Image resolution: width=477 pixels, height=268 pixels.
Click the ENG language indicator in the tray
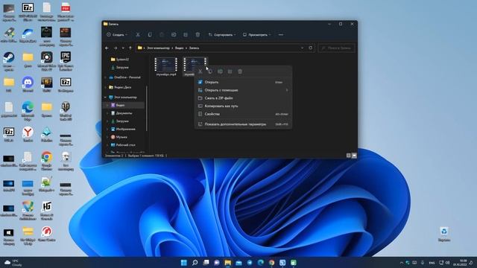tap(432, 263)
